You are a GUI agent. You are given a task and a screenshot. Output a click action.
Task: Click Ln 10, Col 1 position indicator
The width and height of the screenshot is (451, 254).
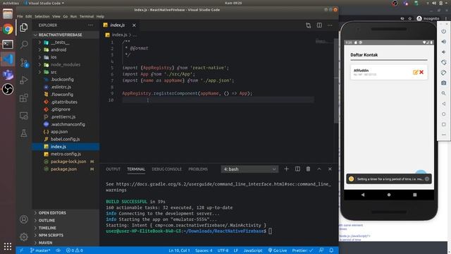(x=179, y=250)
